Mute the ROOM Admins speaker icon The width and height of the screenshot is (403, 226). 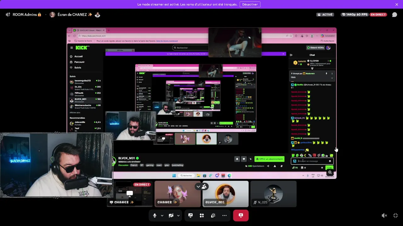(x=8, y=14)
